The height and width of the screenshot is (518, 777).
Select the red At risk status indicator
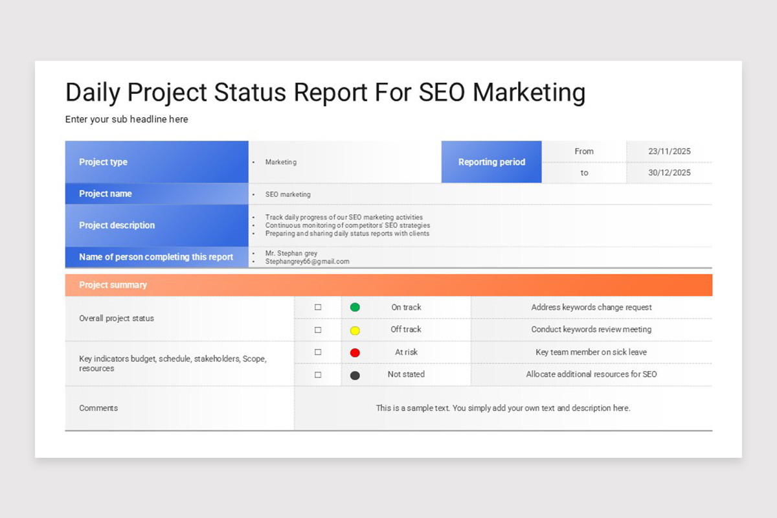[x=355, y=352]
